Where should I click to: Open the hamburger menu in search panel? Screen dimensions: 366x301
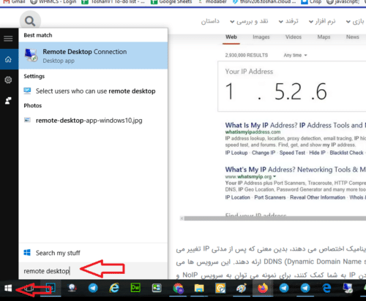[x=8, y=39]
